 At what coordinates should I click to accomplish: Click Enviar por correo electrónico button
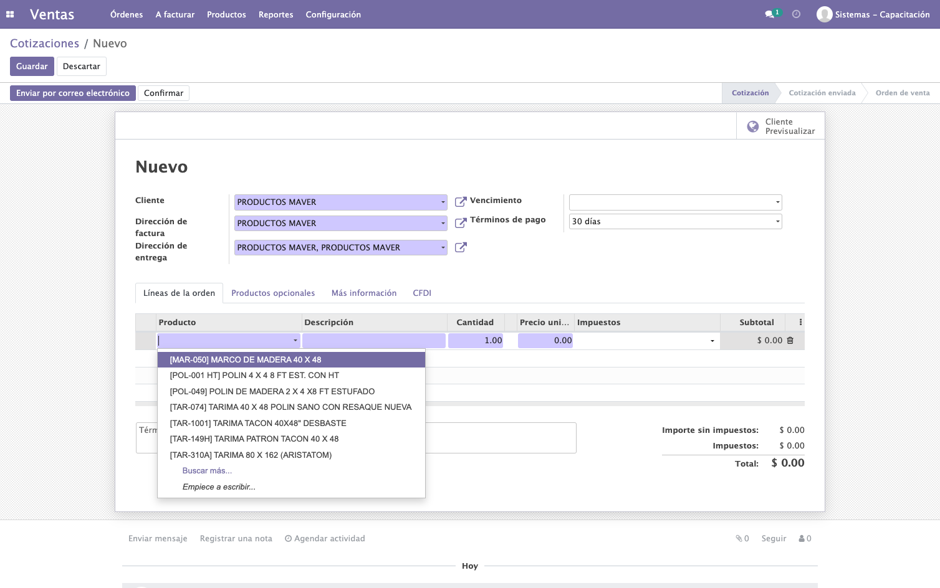pyautogui.click(x=73, y=93)
